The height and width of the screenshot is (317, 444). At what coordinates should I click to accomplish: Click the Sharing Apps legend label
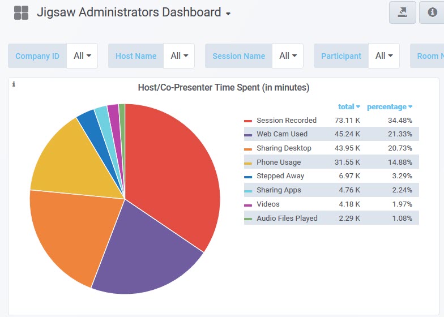tap(279, 190)
